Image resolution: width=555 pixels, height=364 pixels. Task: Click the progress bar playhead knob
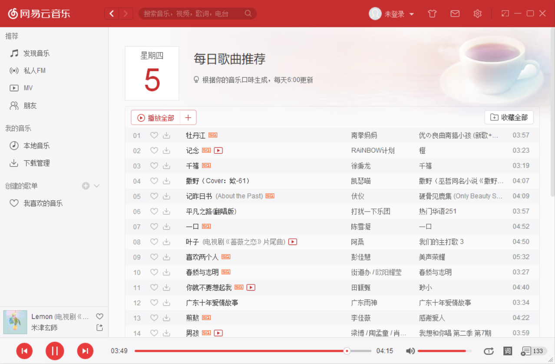347,351
